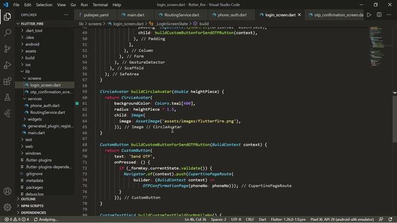Click Flutter 1.26.0 version status item
Screen dimensions: 397x223
(x=288, y=219)
